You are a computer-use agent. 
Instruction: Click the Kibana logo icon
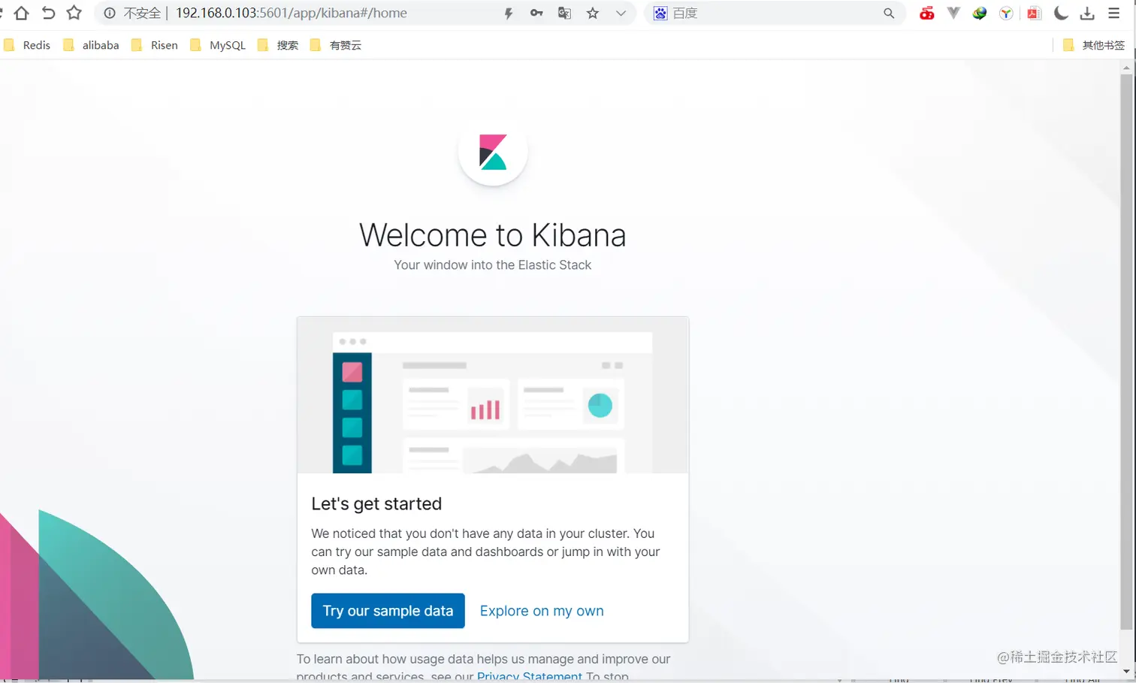click(x=493, y=152)
